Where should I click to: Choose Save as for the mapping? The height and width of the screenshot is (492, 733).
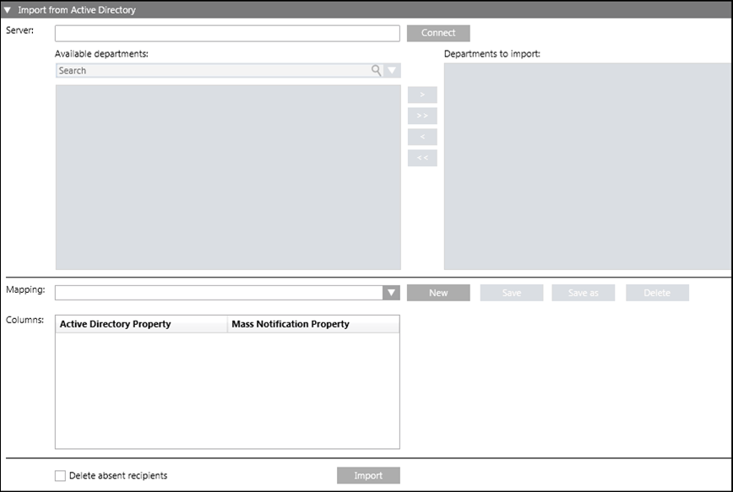[584, 293]
